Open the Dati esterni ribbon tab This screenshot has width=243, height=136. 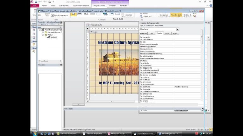point(64,6)
